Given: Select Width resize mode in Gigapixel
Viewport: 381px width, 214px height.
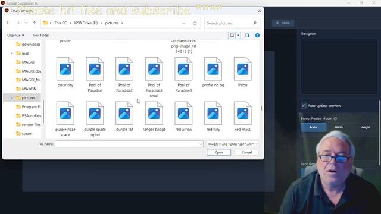Looking at the screenshot, I should pos(339,127).
